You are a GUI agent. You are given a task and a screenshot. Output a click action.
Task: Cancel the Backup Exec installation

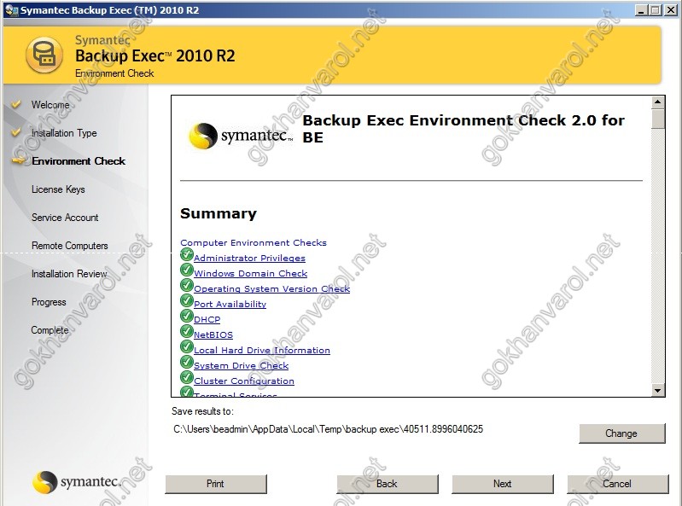tap(616, 484)
